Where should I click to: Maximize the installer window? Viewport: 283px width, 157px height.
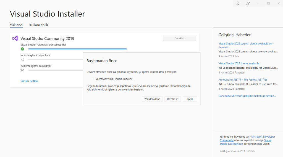point(268,3)
